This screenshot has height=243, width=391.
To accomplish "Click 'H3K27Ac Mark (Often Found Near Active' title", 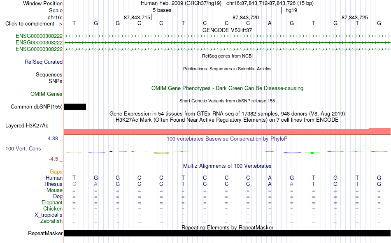I will click(x=227, y=120).
